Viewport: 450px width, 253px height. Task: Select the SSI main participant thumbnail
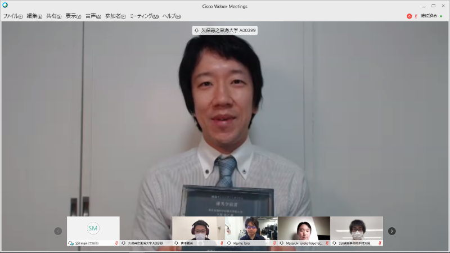point(93,231)
